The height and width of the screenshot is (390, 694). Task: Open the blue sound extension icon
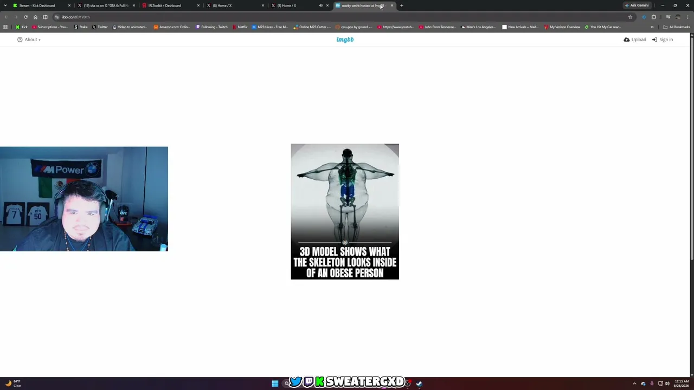644,17
